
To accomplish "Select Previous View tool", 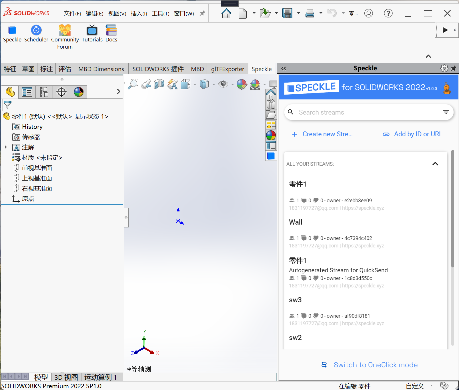I will click(x=146, y=84).
